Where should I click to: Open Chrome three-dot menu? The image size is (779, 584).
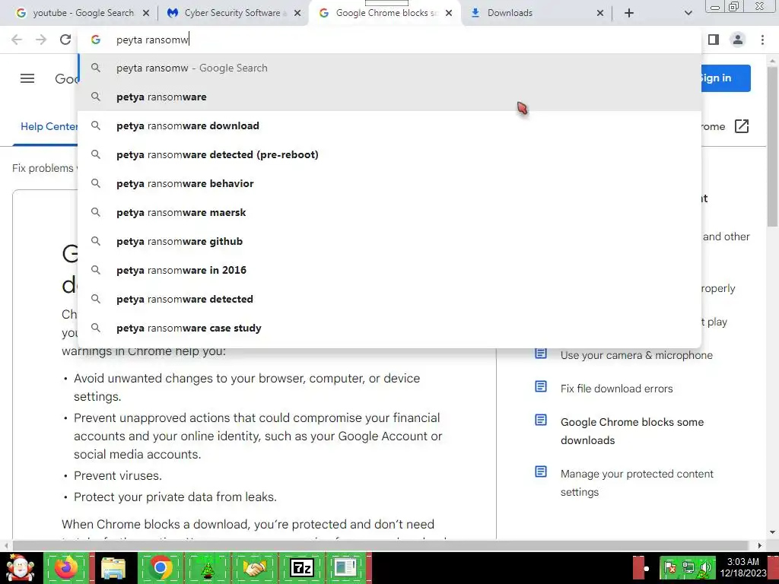tap(762, 40)
